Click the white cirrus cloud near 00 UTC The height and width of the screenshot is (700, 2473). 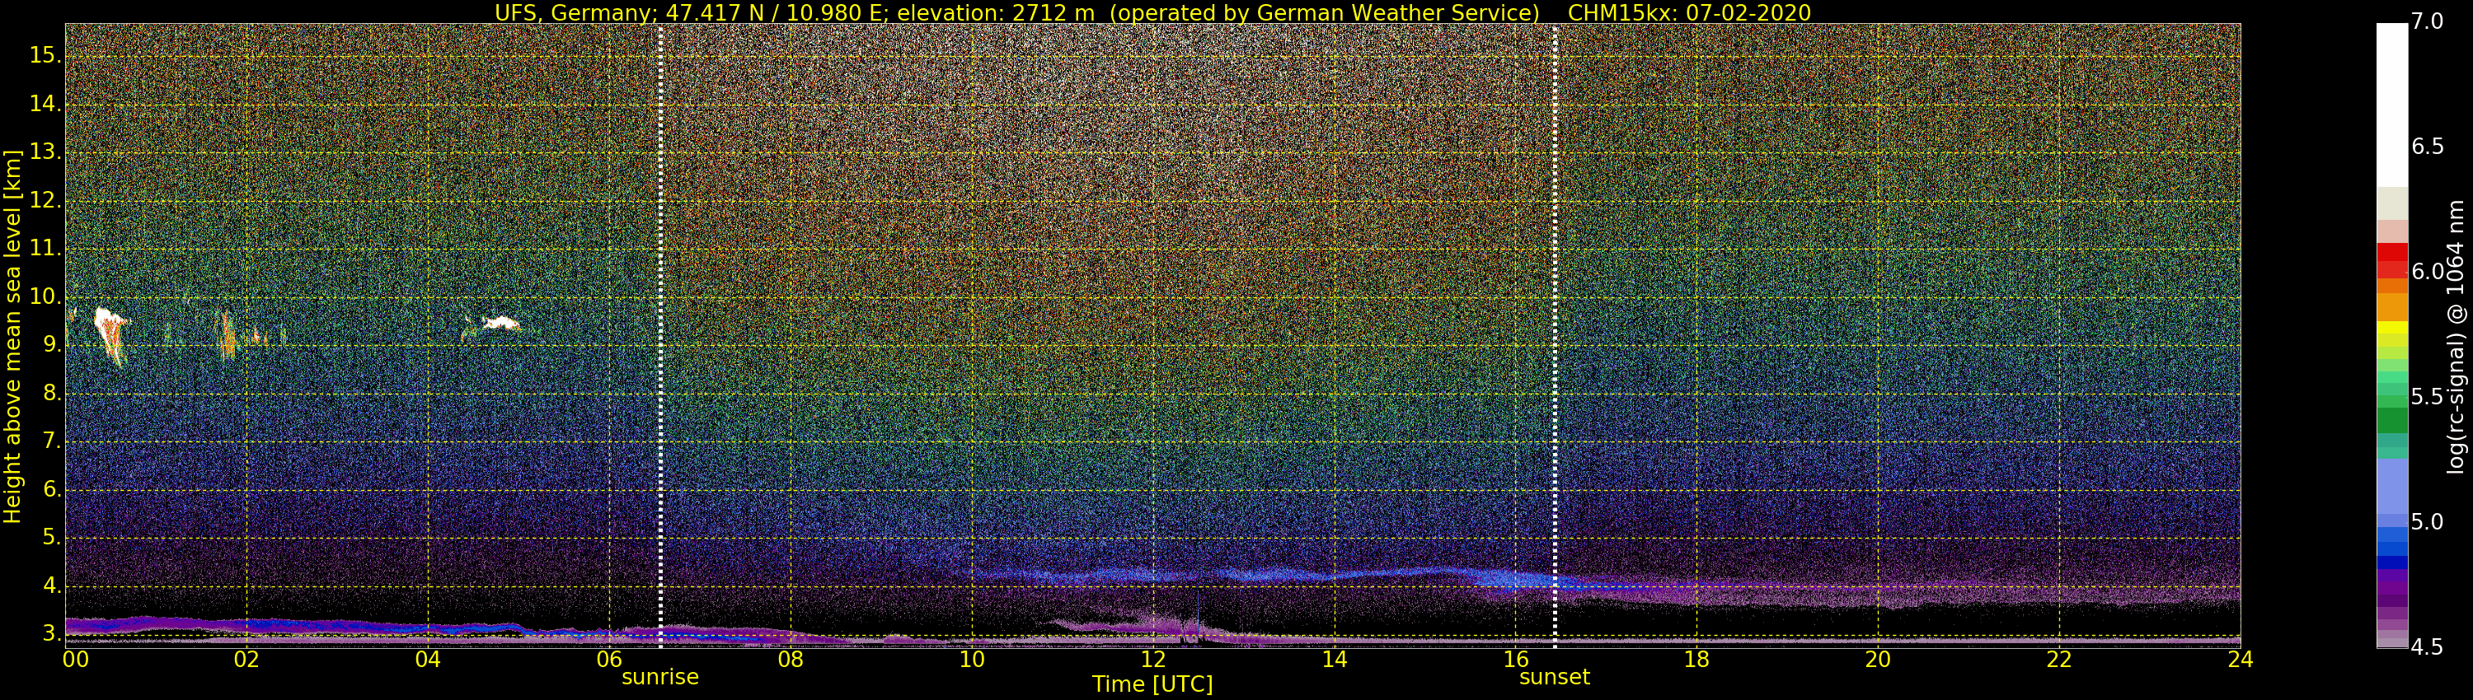110,331
